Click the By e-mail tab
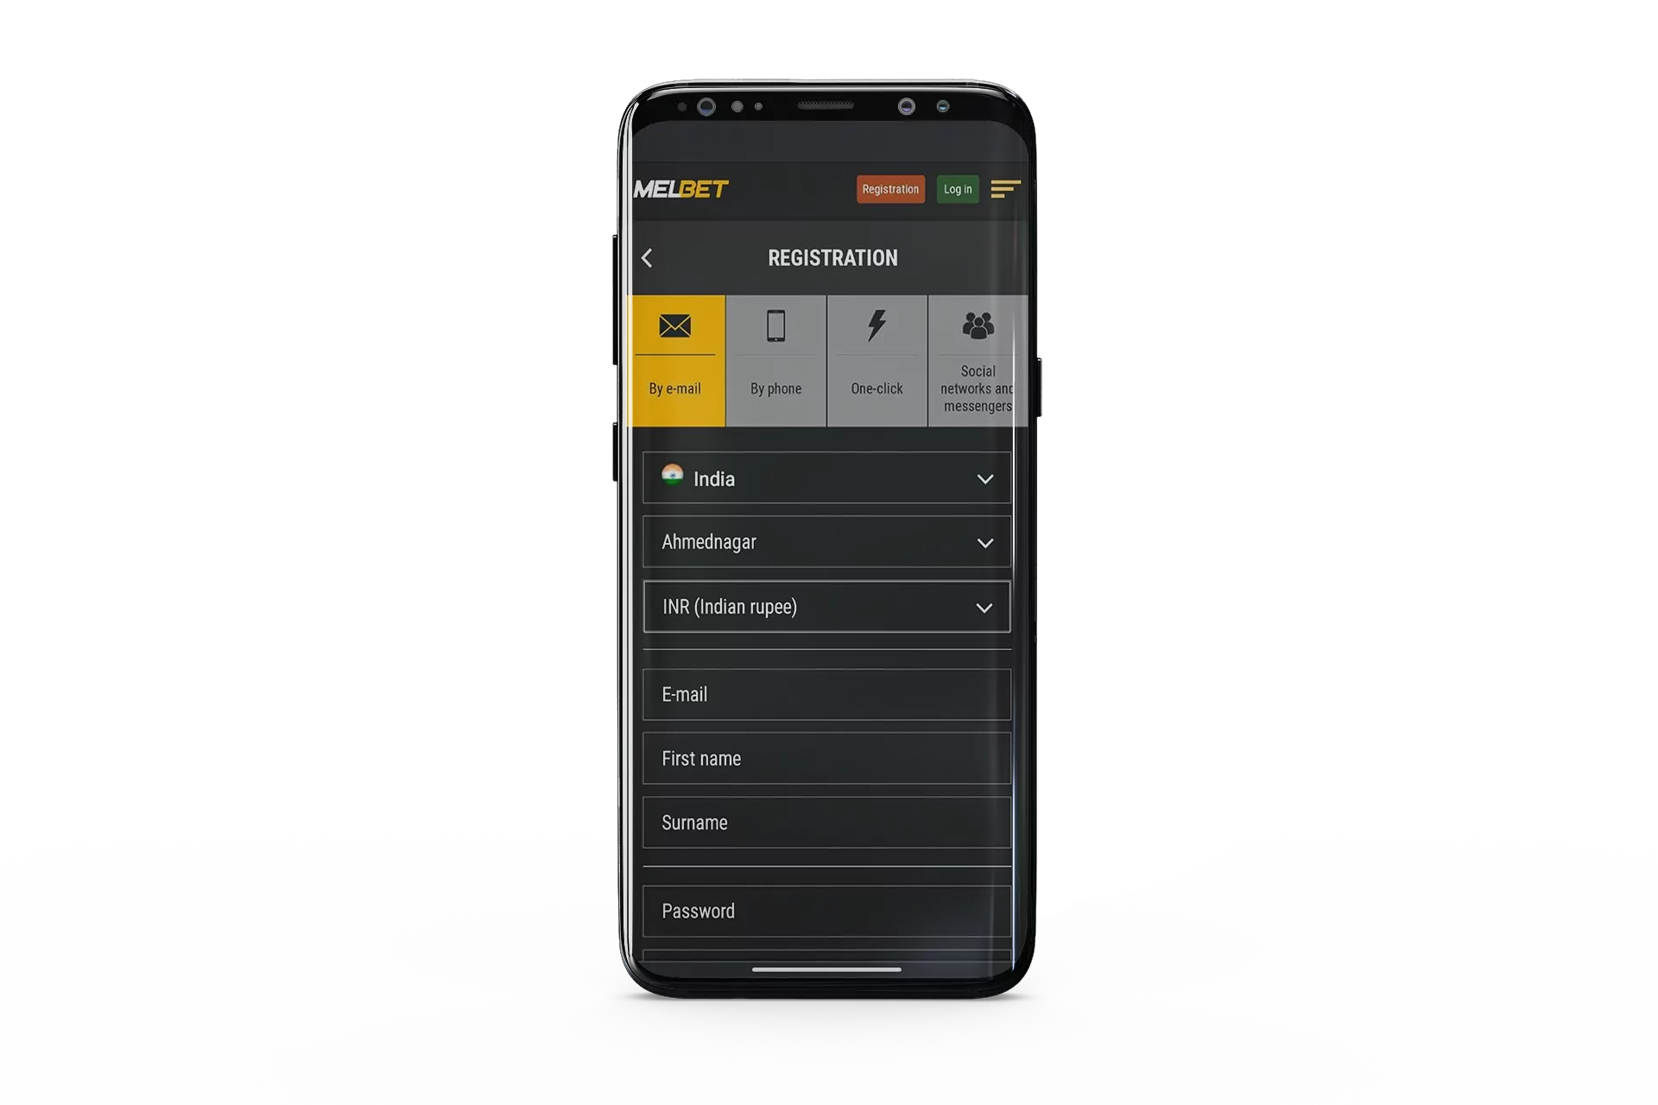The height and width of the screenshot is (1105, 1658). (x=676, y=357)
